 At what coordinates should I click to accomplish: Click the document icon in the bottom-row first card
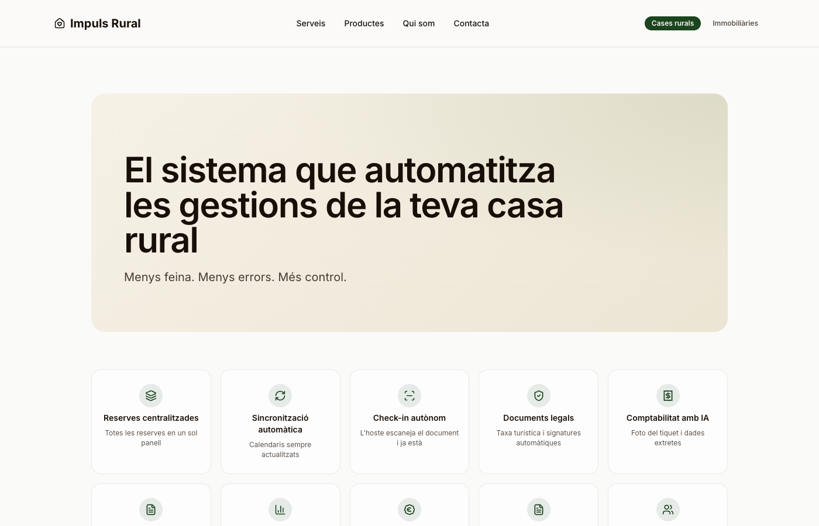[151, 510]
